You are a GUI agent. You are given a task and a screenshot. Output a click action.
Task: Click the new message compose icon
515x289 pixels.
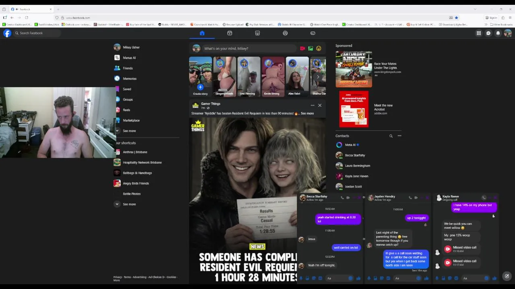click(x=507, y=276)
